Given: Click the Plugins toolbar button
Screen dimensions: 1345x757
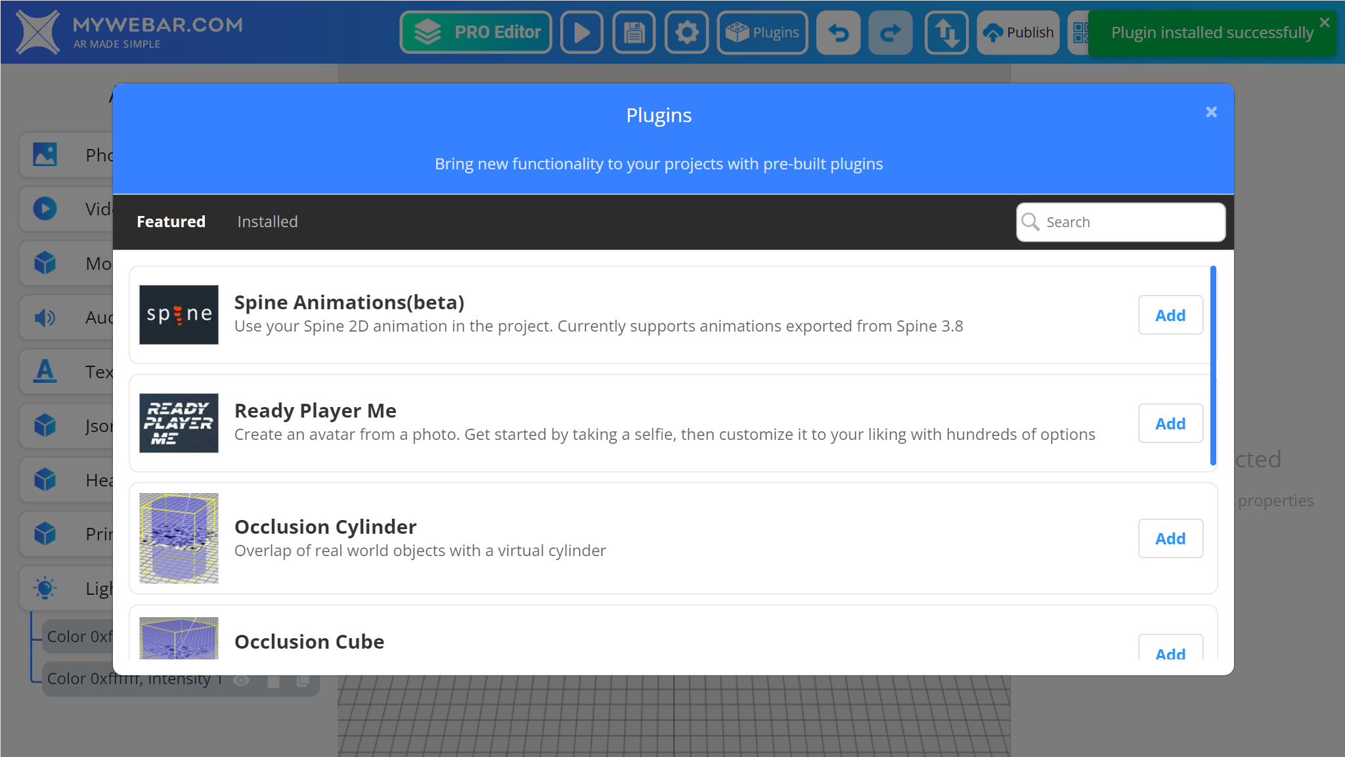Looking at the screenshot, I should pyautogui.click(x=762, y=32).
